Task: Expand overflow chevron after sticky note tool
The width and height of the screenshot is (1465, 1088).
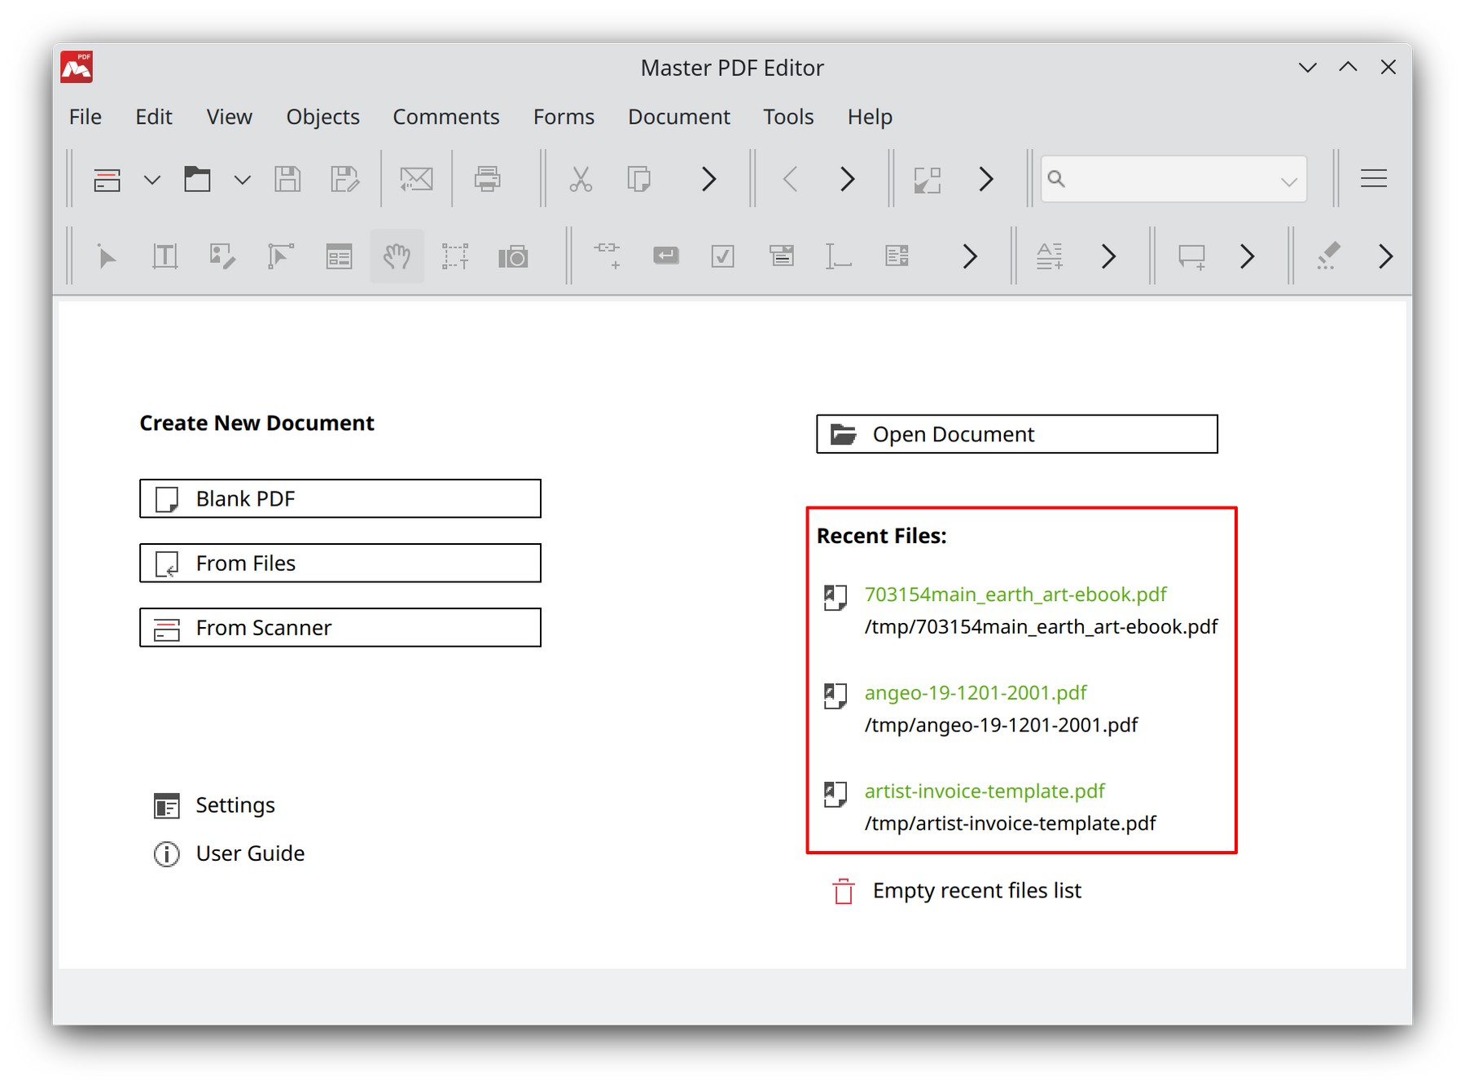Action: pos(1248,257)
